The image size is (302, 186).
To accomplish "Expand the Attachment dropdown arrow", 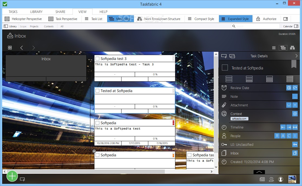I will 289,105.
